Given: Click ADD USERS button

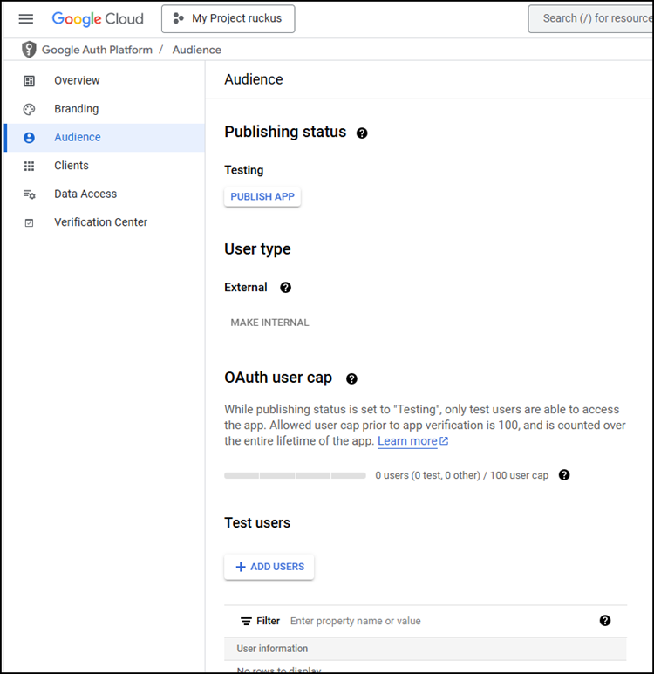Looking at the screenshot, I should [269, 567].
